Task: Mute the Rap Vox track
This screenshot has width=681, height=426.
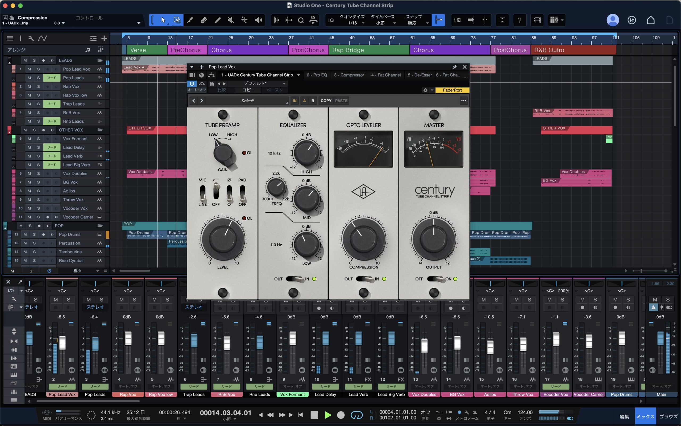Action: [29, 86]
